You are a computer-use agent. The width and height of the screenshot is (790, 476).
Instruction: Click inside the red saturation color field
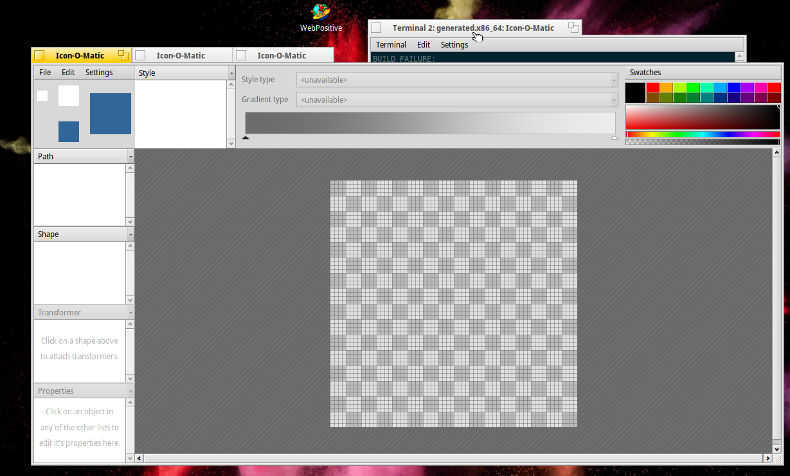tap(703, 118)
